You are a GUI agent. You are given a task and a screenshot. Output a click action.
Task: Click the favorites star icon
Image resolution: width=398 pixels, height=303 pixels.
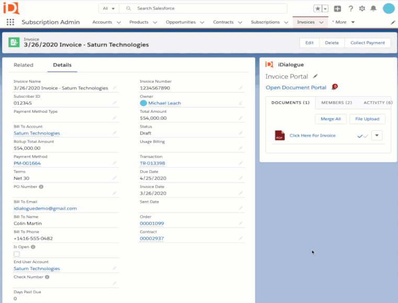pyautogui.click(x=317, y=9)
